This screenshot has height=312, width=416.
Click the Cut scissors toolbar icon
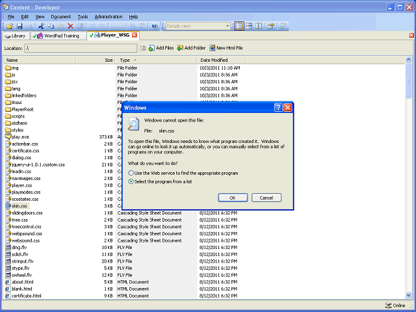coord(41,26)
